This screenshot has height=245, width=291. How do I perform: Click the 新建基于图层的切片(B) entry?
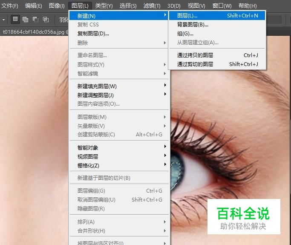[x=119, y=178]
